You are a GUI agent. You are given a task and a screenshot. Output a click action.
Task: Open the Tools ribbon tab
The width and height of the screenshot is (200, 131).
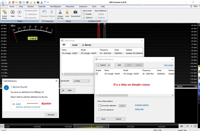tap(94, 6)
